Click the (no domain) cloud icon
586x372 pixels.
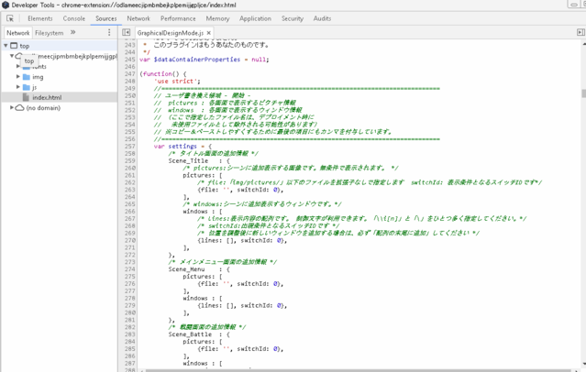pos(20,107)
